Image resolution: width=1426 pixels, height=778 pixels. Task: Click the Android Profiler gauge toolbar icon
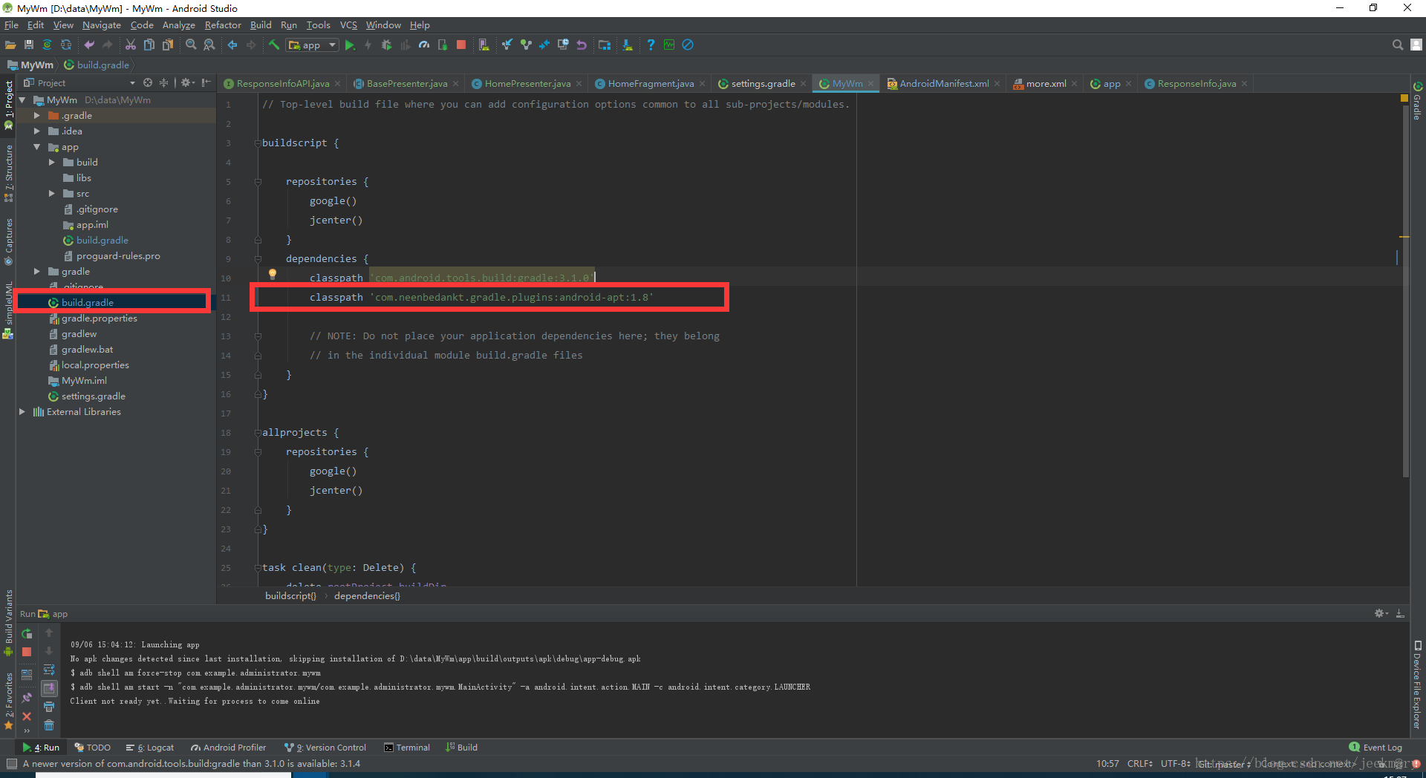click(423, 45)
